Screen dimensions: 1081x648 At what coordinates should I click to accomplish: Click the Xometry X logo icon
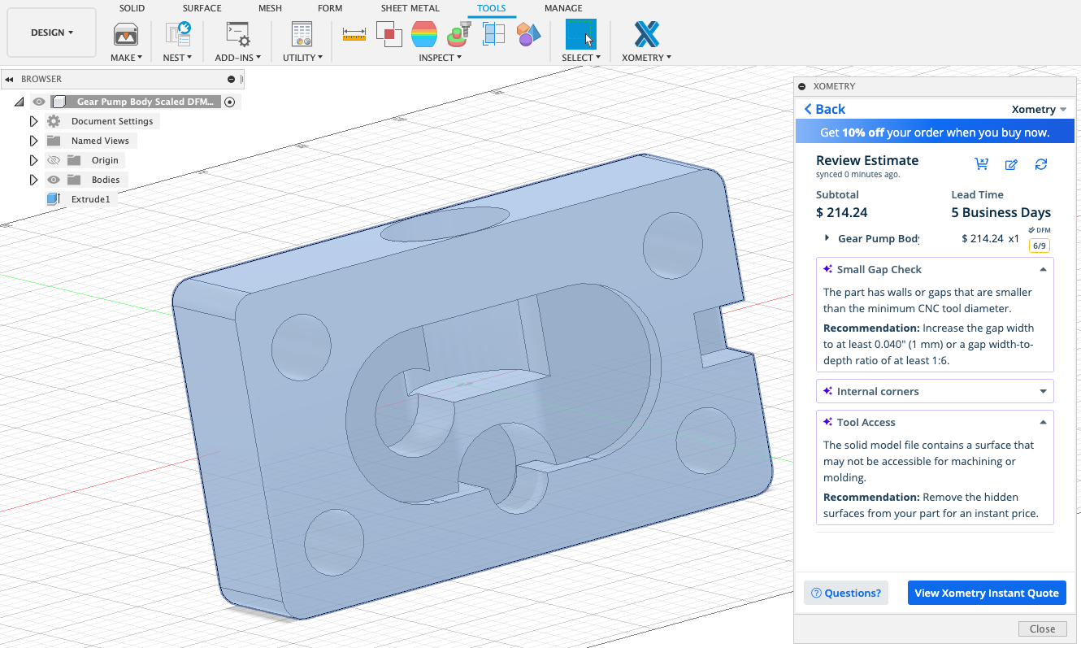pyautogui.click(x=646, y=34)
